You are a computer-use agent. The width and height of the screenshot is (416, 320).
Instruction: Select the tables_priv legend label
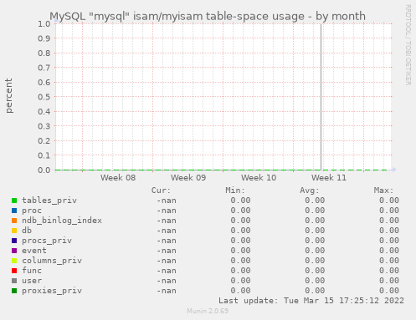point(49,201)
